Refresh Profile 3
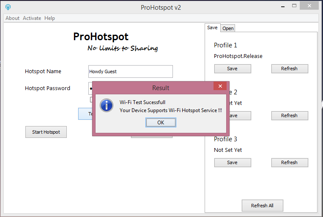 tap(290, 162)
